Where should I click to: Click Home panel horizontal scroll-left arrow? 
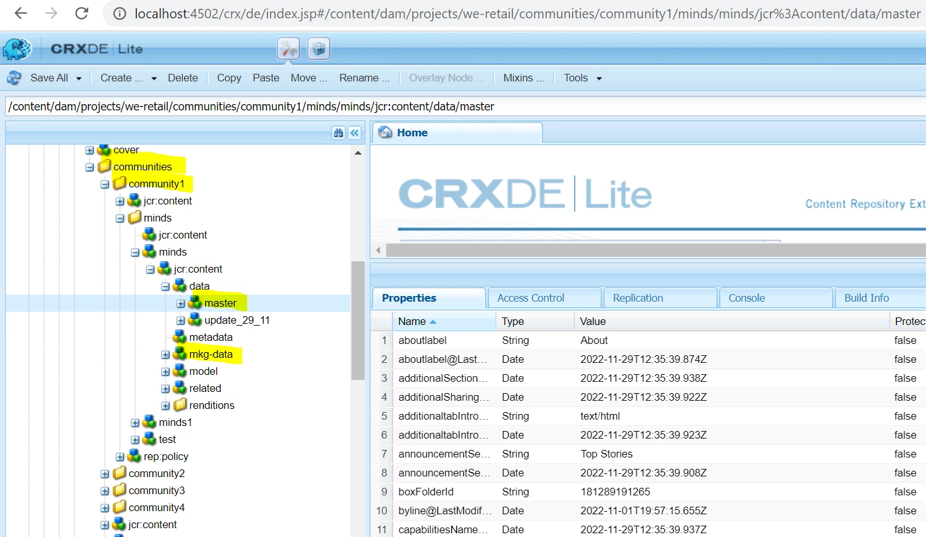pos(379,250)
